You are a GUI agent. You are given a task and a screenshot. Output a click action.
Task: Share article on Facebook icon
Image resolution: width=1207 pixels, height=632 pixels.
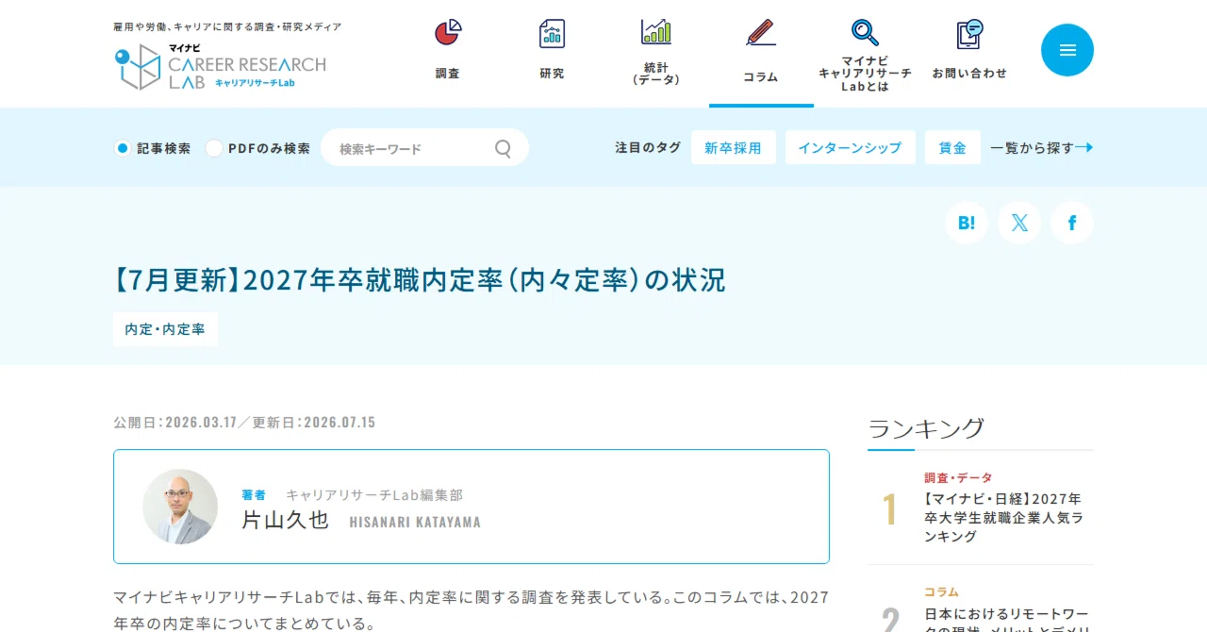[x=1072, y=223]
